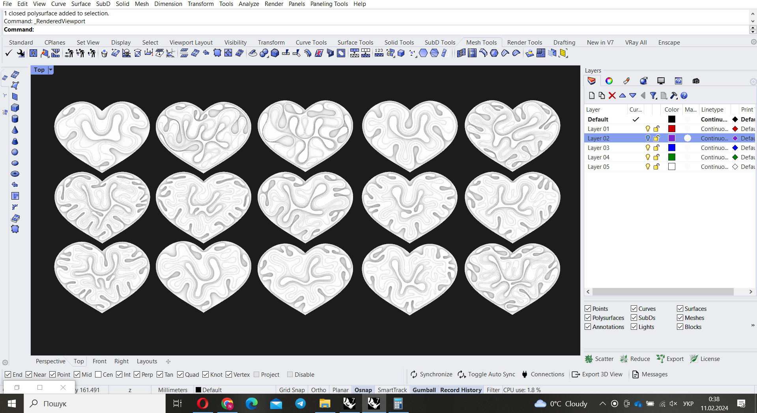The width and height of the screenshot is (757, 413).
Task: Move layer down with the blue down arrow
Action: [x=633, y=95]
